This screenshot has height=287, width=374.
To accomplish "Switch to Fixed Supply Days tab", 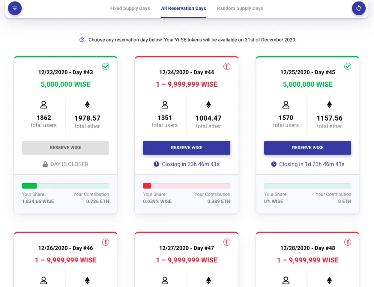I will pos(130,8).
